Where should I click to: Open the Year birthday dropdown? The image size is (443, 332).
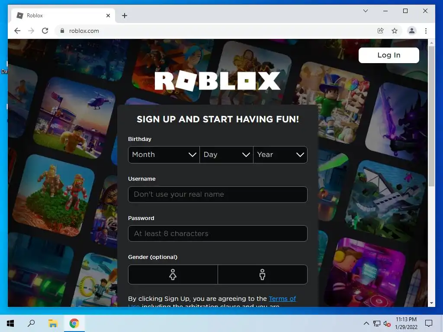tap(280, 155)
